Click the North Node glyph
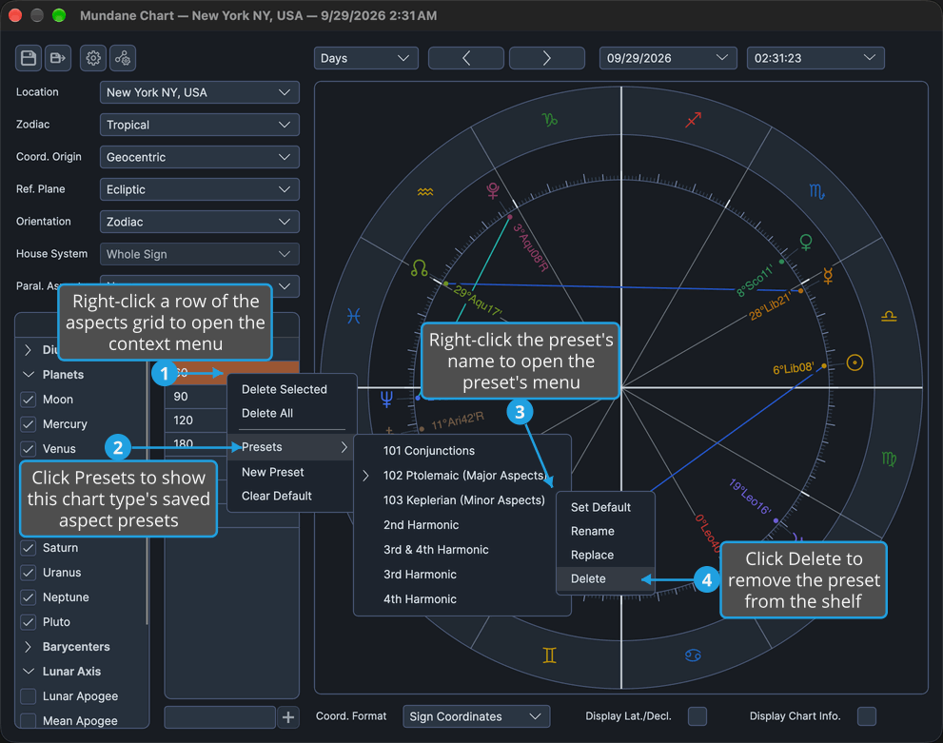The width and height of the screenshot is (943, 743). point(420,268)
